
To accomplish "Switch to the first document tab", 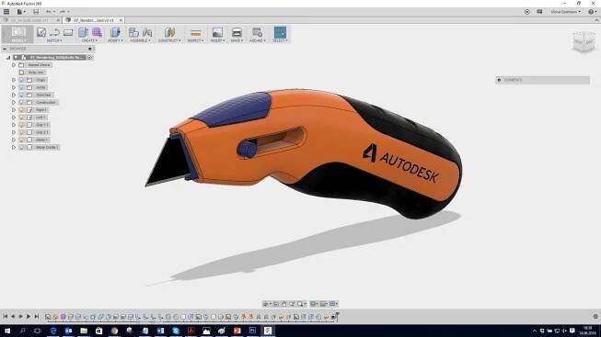I will [x=30, y=20].
